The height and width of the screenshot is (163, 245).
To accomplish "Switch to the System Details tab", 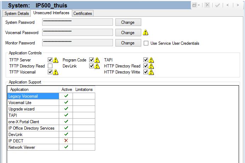I will (x=17, y=13).
